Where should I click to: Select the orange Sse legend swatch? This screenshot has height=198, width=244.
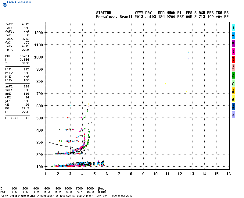coord(233,91)
